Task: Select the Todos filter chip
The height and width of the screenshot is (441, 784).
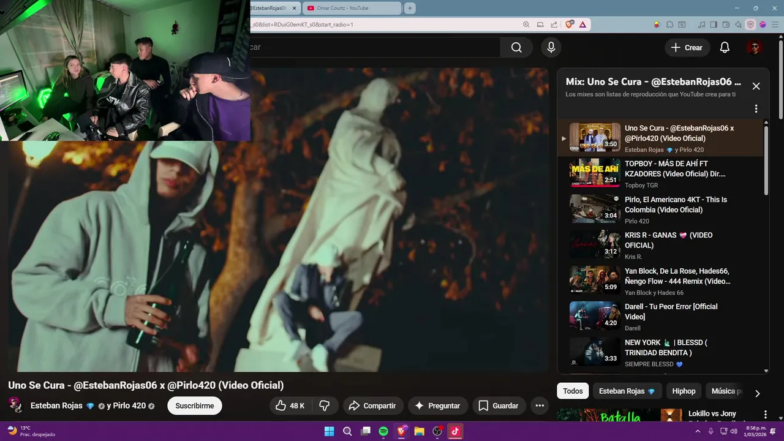Action: (x=573, y=391)
